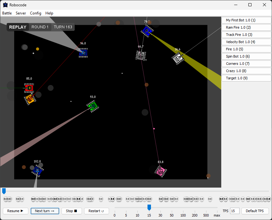
Task: Select the pink tank with 83.8 energy
Action: pyautogui.click(x=161, y=172)
